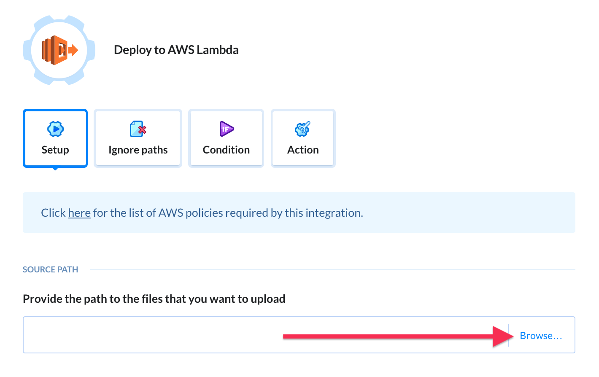This screenshot has width=599, height=377.
Task: Click the AWS Lambda gear logo icon
Action: point(59,50)
